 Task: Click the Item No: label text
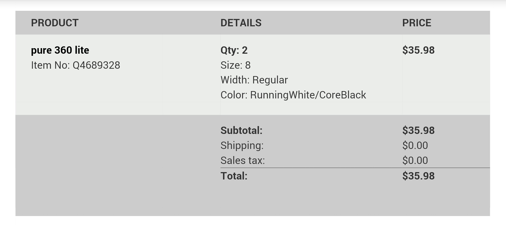[50, 65]
